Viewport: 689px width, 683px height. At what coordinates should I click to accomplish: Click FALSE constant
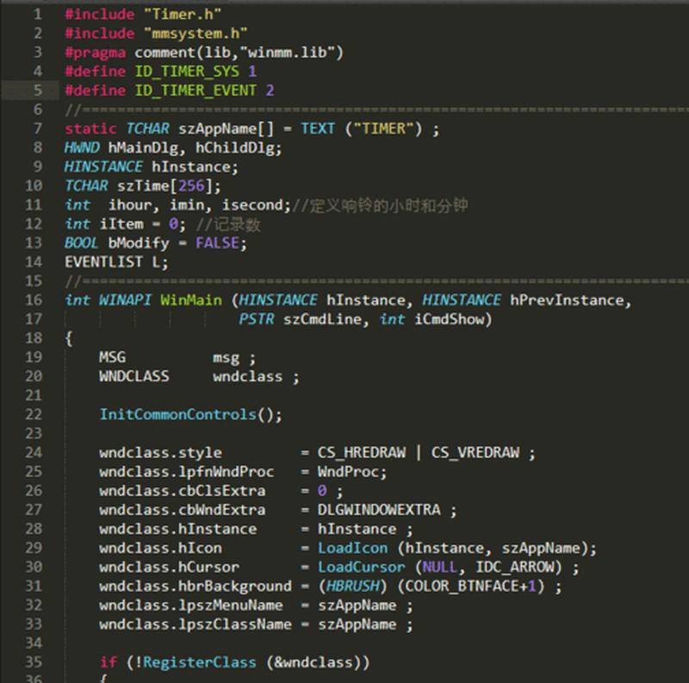pos(217,243)
